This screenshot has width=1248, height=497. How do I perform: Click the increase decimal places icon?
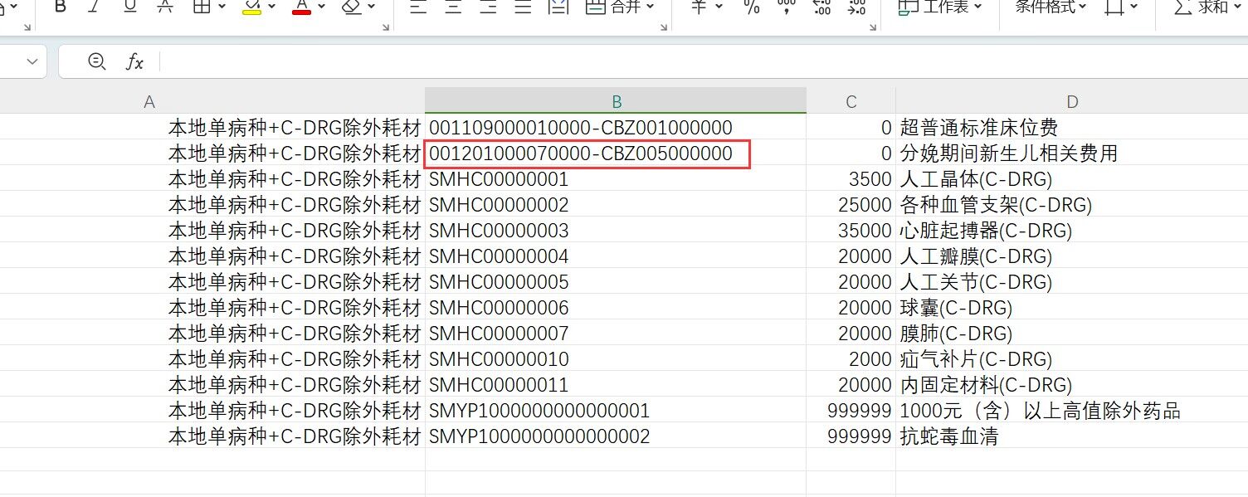(821, 7)
